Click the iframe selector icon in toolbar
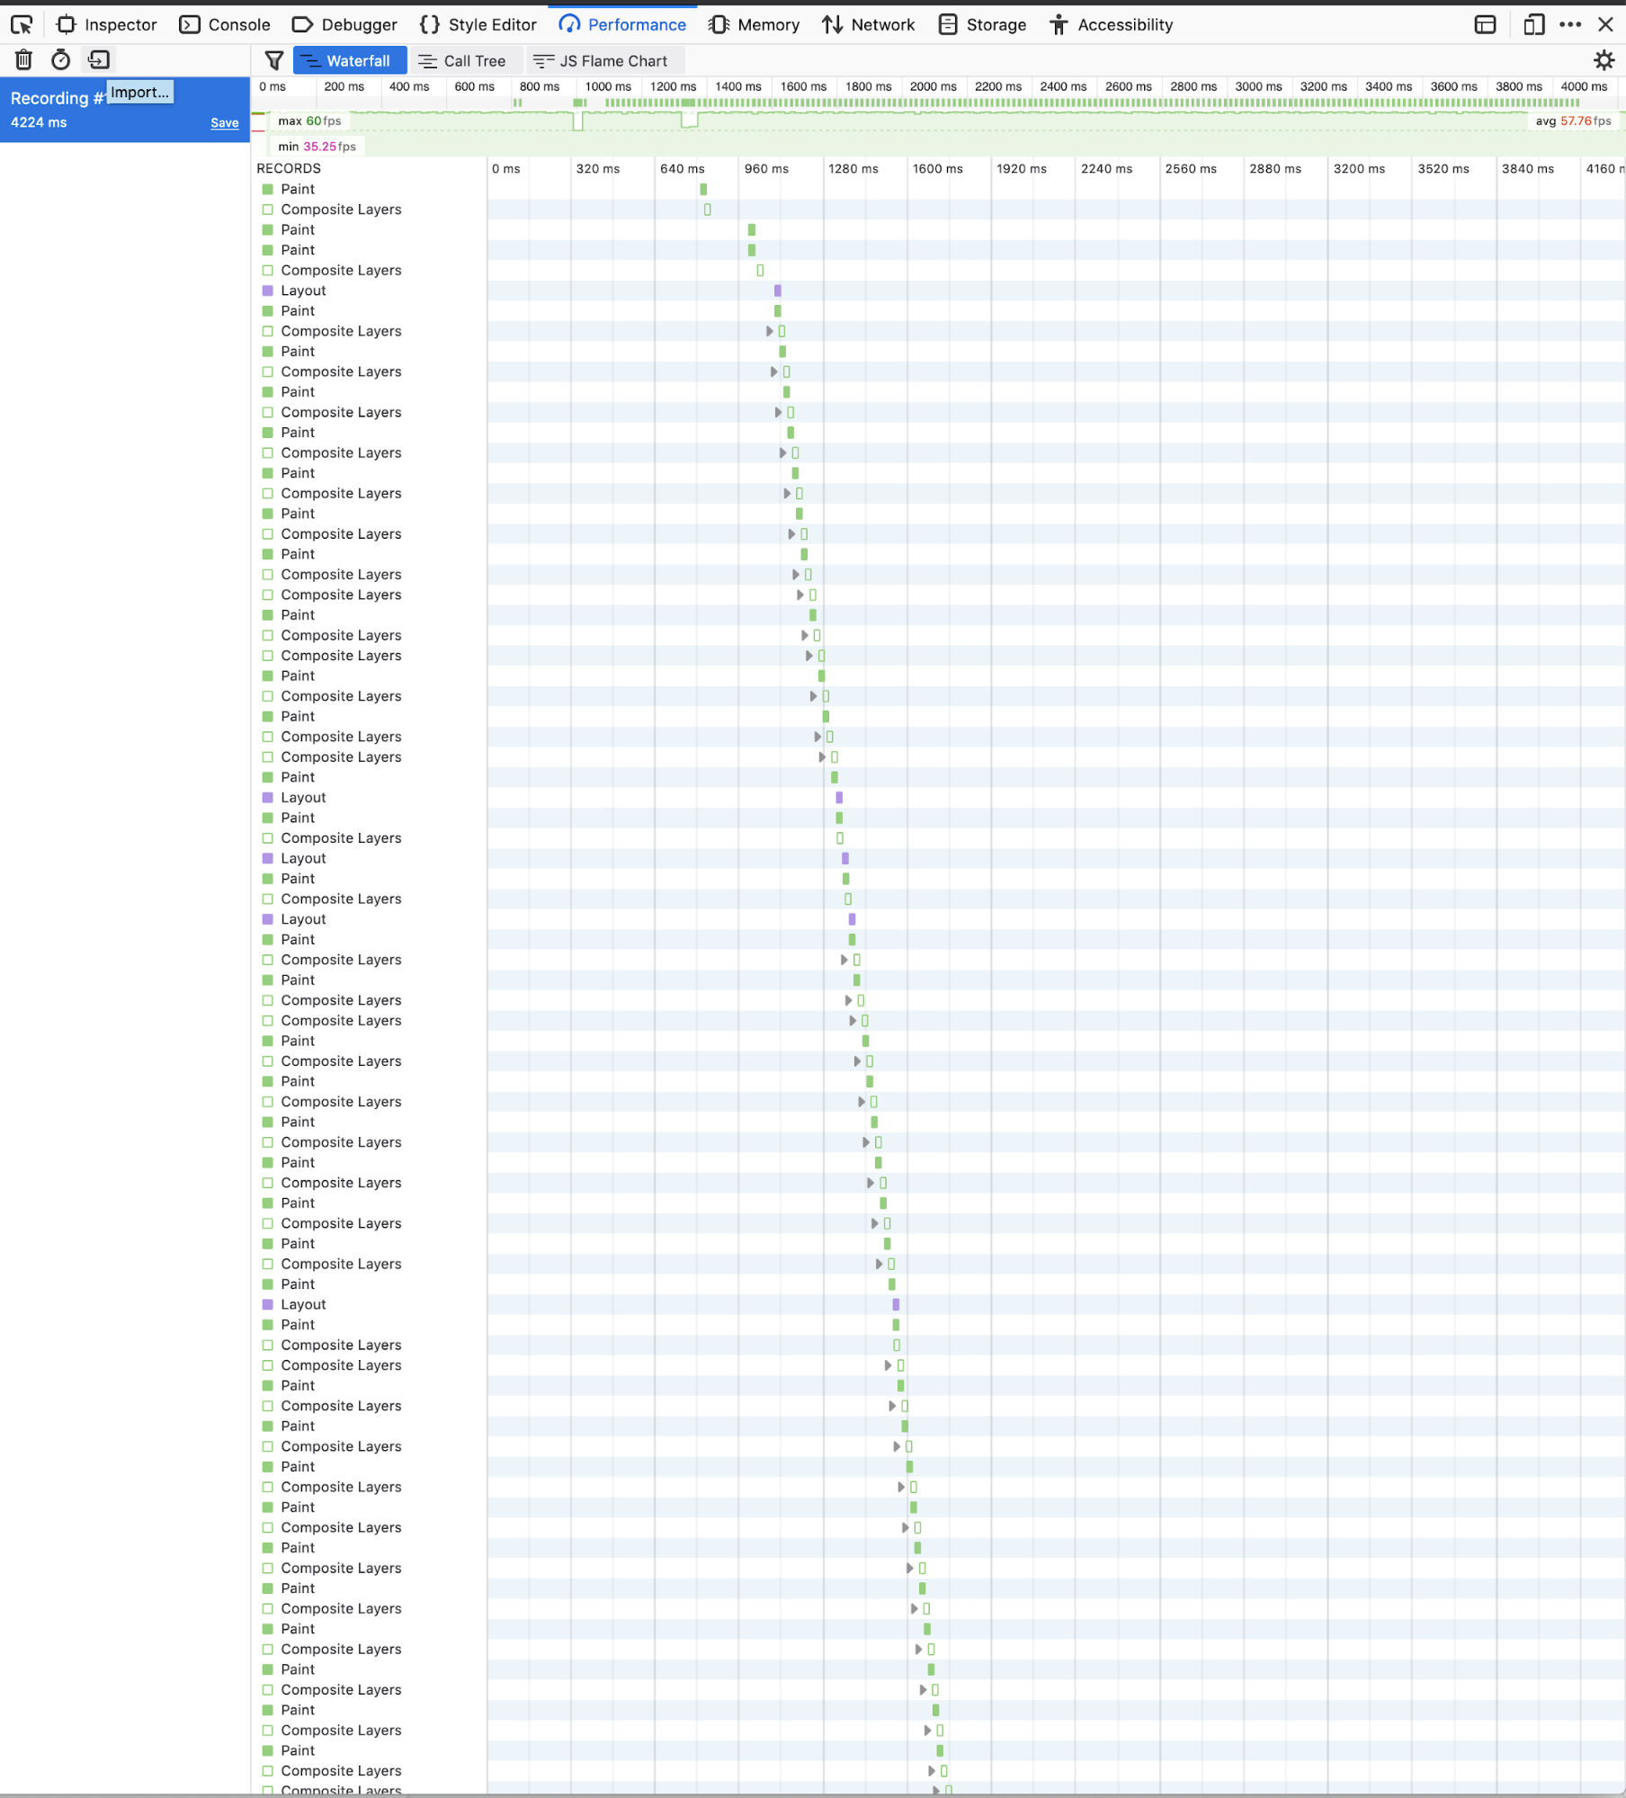 coord(1485,24)
